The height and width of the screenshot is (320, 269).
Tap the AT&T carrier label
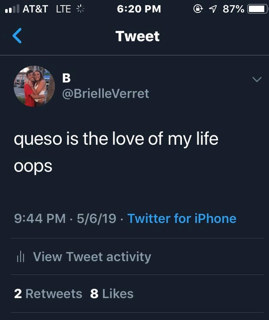(x=35, y=9)
